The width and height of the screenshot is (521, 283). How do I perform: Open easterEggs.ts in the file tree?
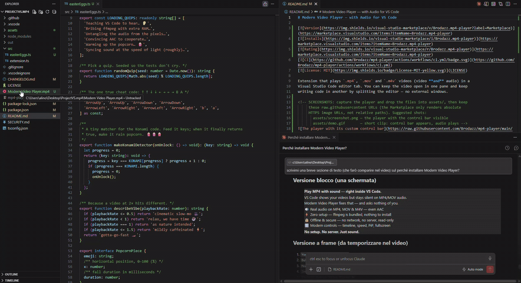30,55
